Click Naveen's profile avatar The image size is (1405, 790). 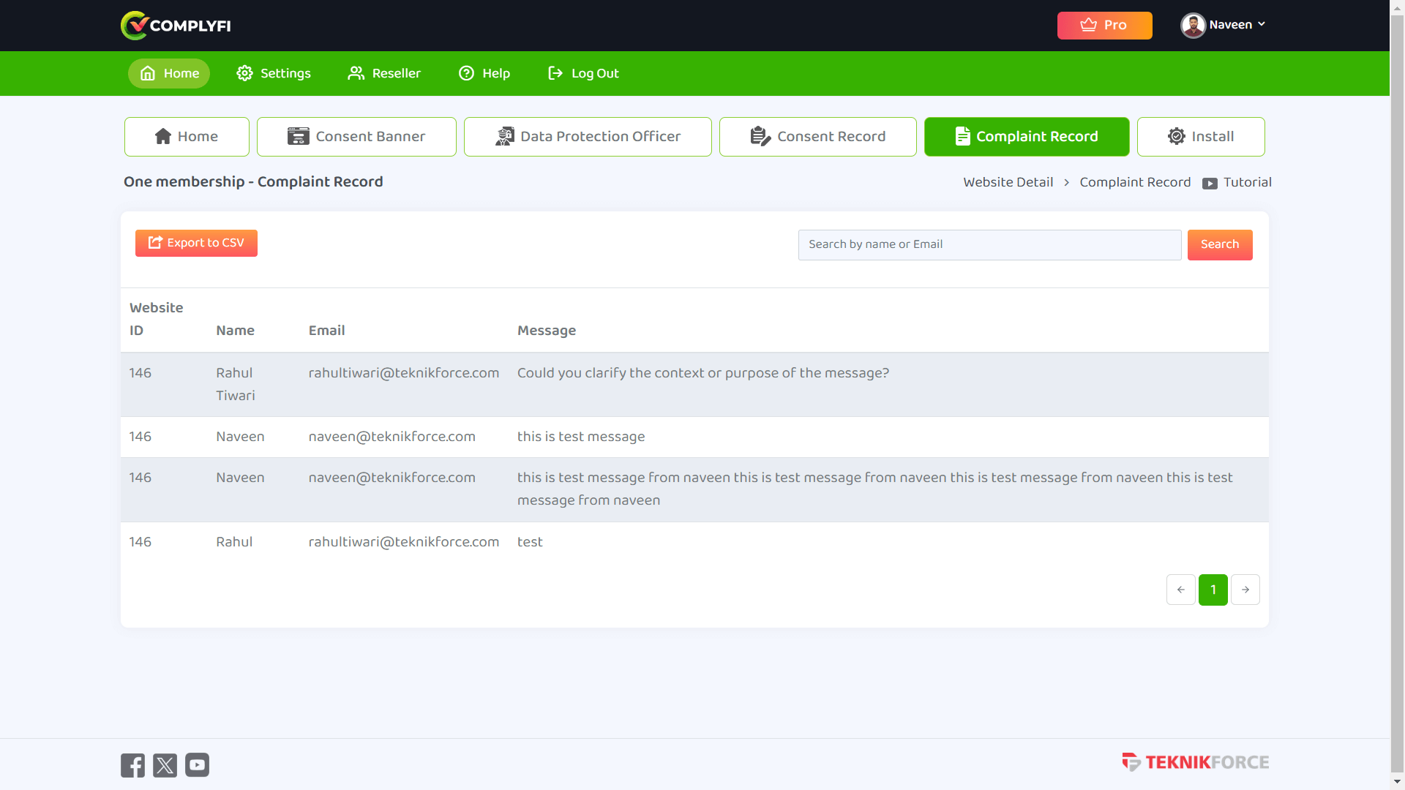[x=1192, y=26]
